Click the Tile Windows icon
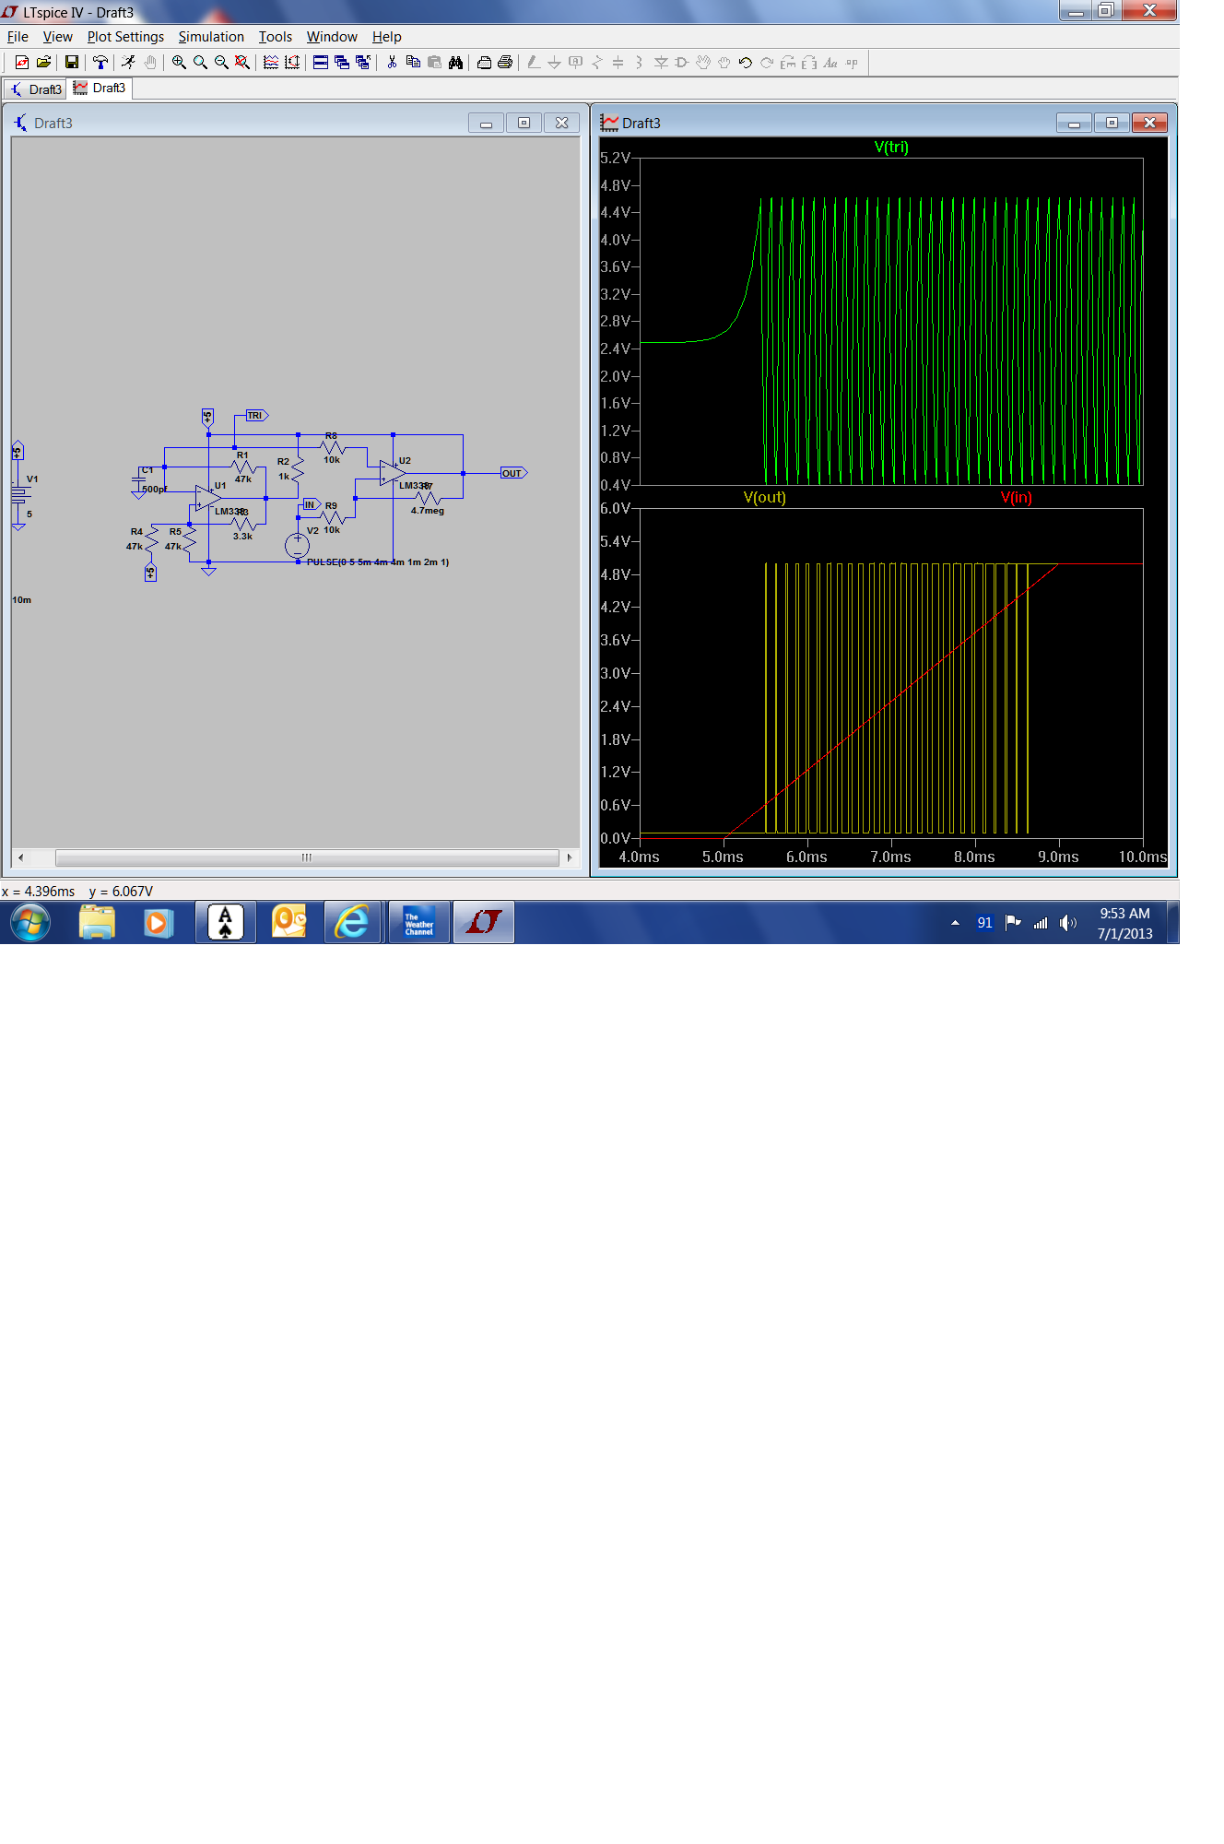Image resolution: width=1224 pixels, height=1844 pixels. 321,63
